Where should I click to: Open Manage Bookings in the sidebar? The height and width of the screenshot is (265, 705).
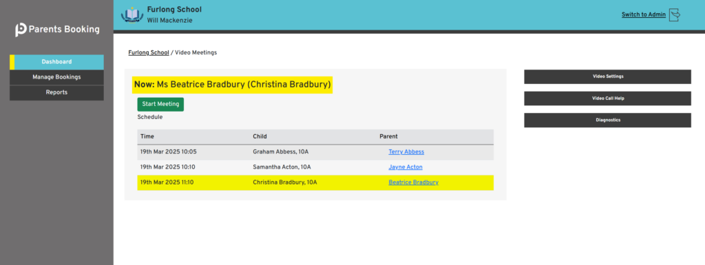click(x=56, y=77)
